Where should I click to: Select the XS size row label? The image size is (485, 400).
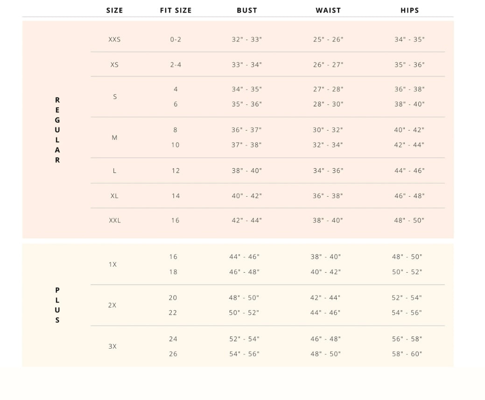[x=114, y=65]
